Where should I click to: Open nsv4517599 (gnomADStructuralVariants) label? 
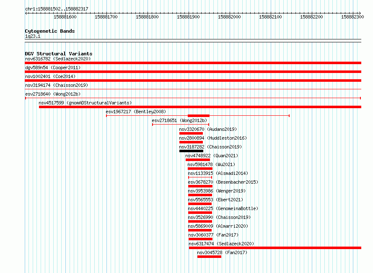[85, 103]
